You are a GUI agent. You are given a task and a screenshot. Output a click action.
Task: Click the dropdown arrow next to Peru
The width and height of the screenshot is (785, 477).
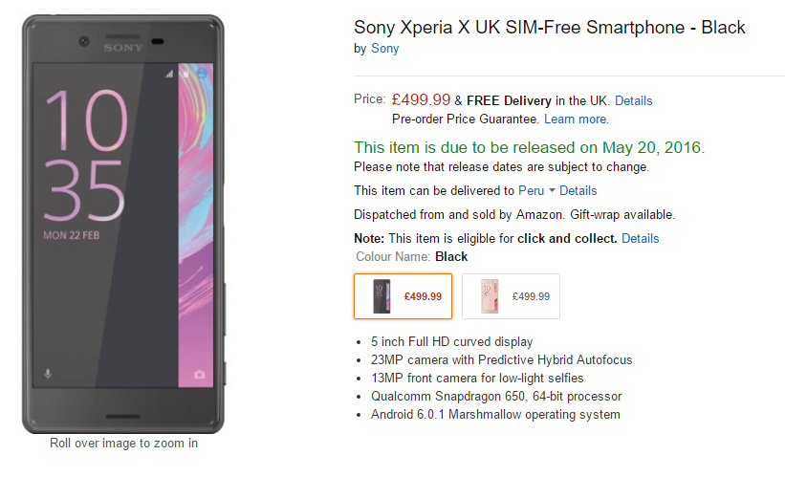coord(552,190)
